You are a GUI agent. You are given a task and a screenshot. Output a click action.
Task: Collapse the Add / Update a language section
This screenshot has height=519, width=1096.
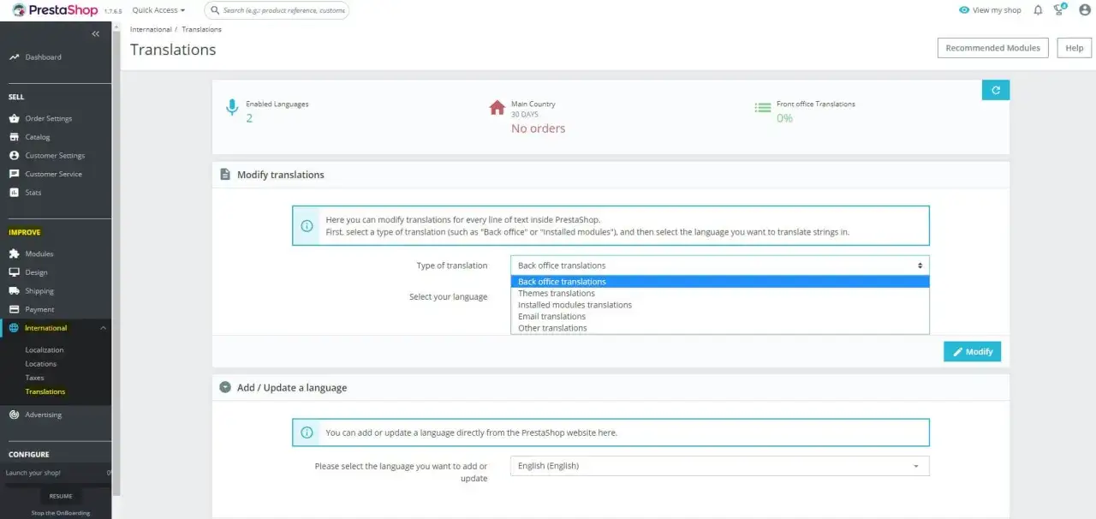pyautogui.click(x=225, y=387)
